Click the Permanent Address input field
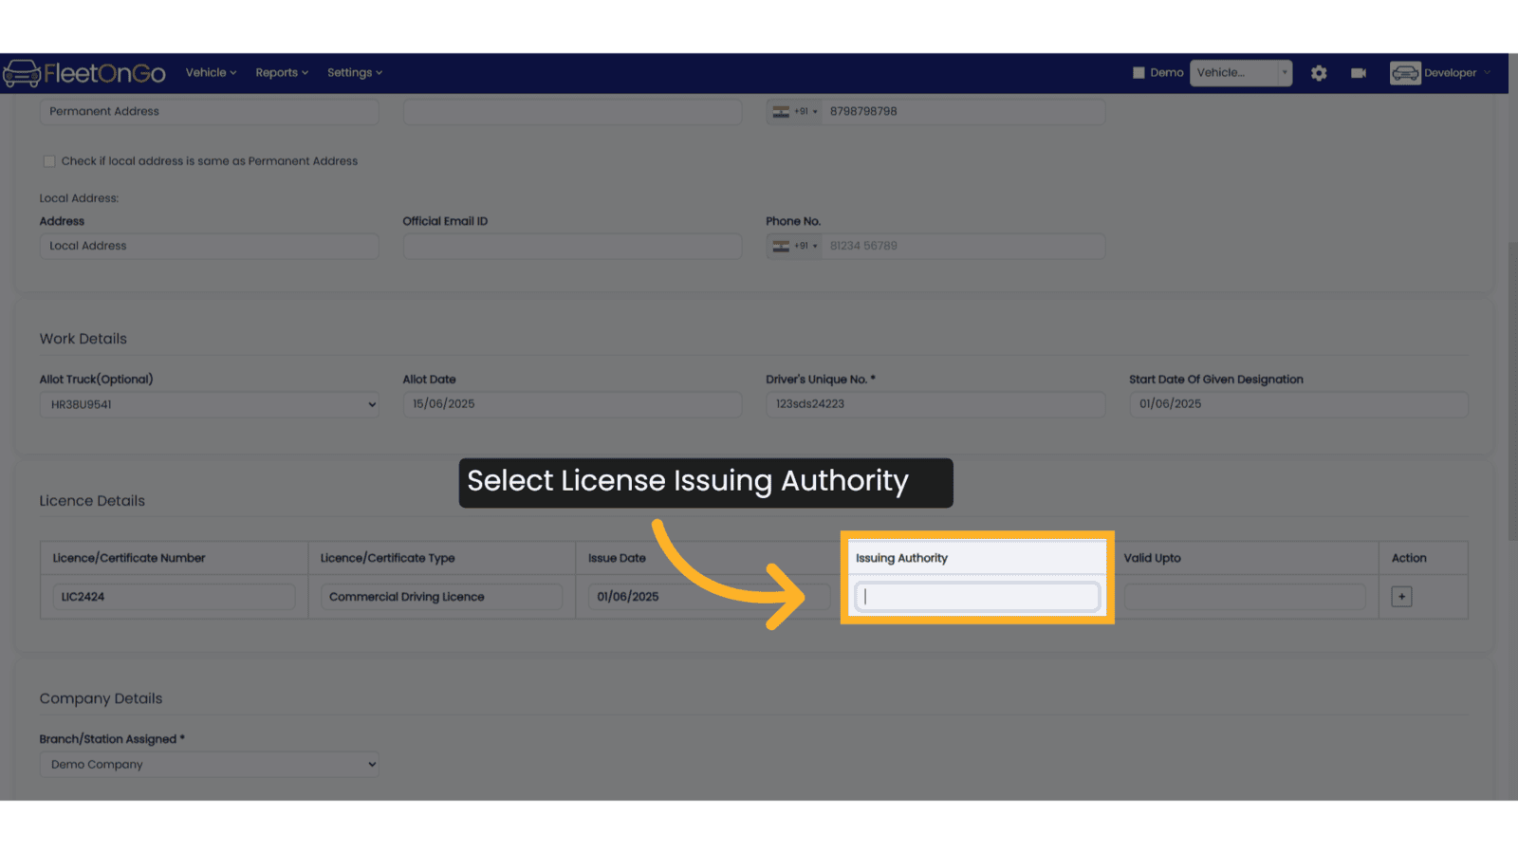 tap(209, 112)
